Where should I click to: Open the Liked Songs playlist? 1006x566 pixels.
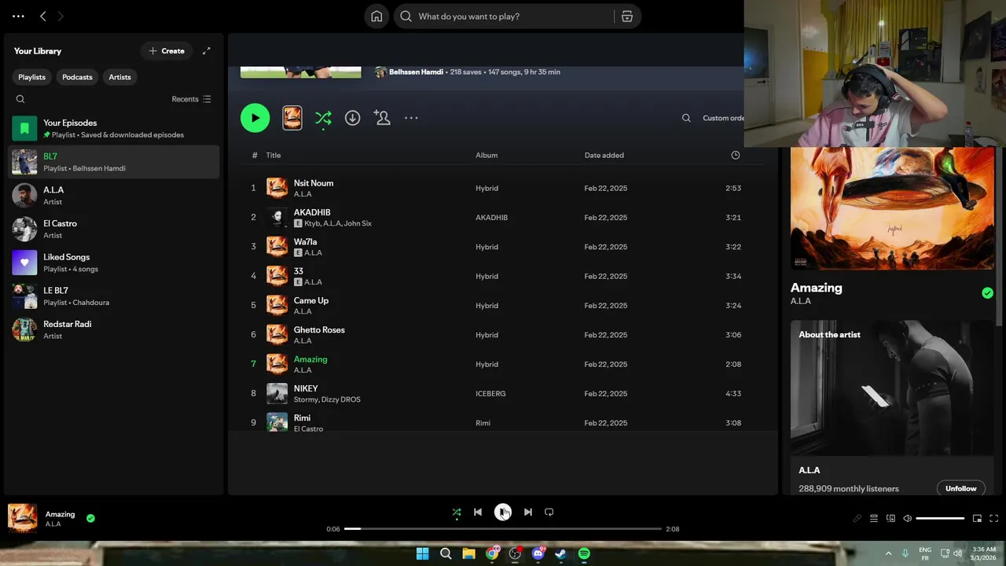tap(114, 263)
